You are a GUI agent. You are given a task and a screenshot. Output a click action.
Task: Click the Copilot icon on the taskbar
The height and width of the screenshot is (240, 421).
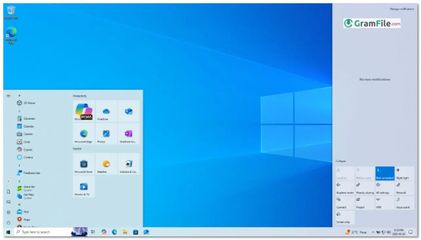click(104, 232)
